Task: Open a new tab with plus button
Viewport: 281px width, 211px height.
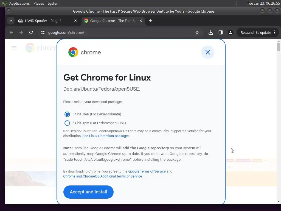Action: tap(151, 21)
